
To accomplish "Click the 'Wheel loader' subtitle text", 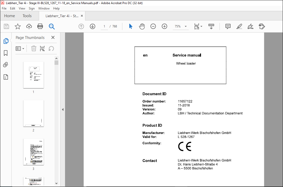I will pos(186,64).
